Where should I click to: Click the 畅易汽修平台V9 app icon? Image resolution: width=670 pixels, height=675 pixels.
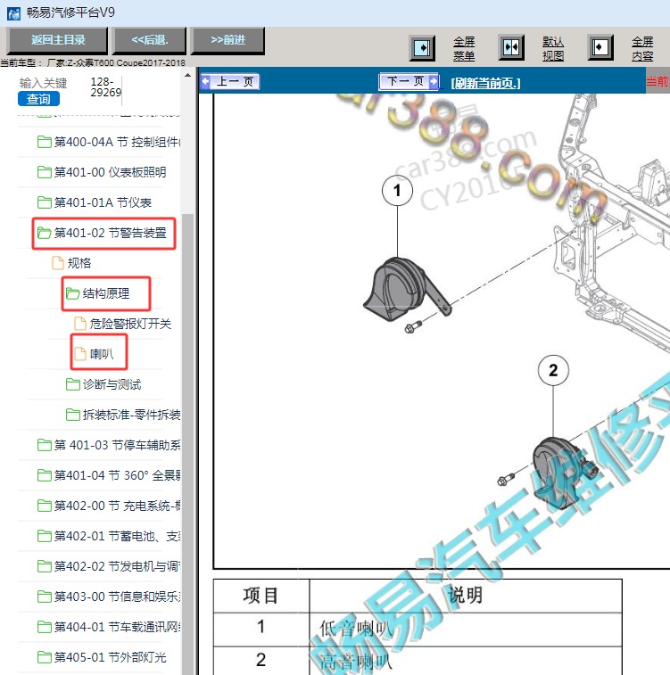(13, 13)
